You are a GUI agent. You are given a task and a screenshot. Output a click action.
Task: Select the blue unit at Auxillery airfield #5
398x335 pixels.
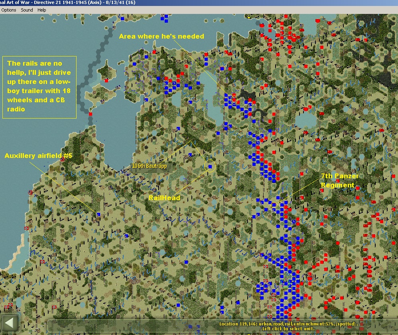[x=99, y=214]
